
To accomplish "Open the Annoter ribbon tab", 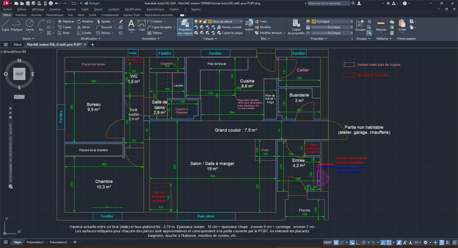I will [x=36, y=15].
